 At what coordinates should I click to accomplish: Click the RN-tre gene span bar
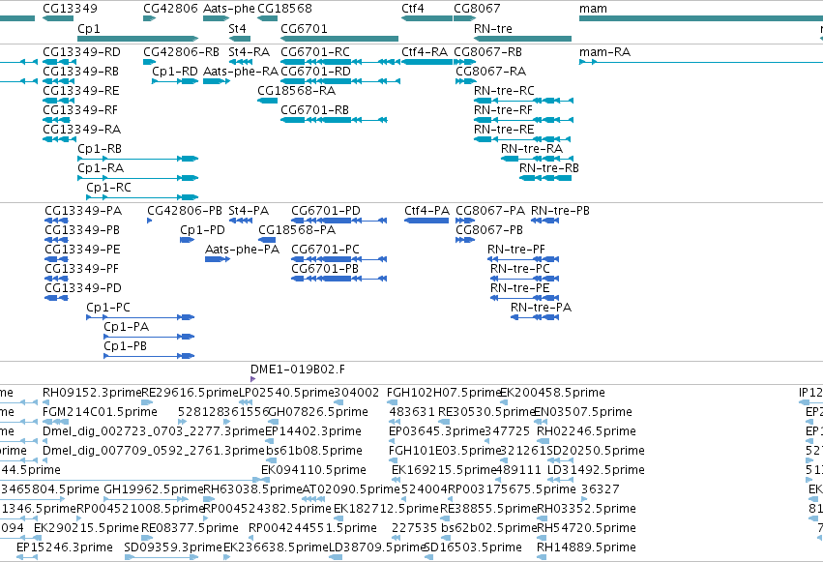coord(523,39)
